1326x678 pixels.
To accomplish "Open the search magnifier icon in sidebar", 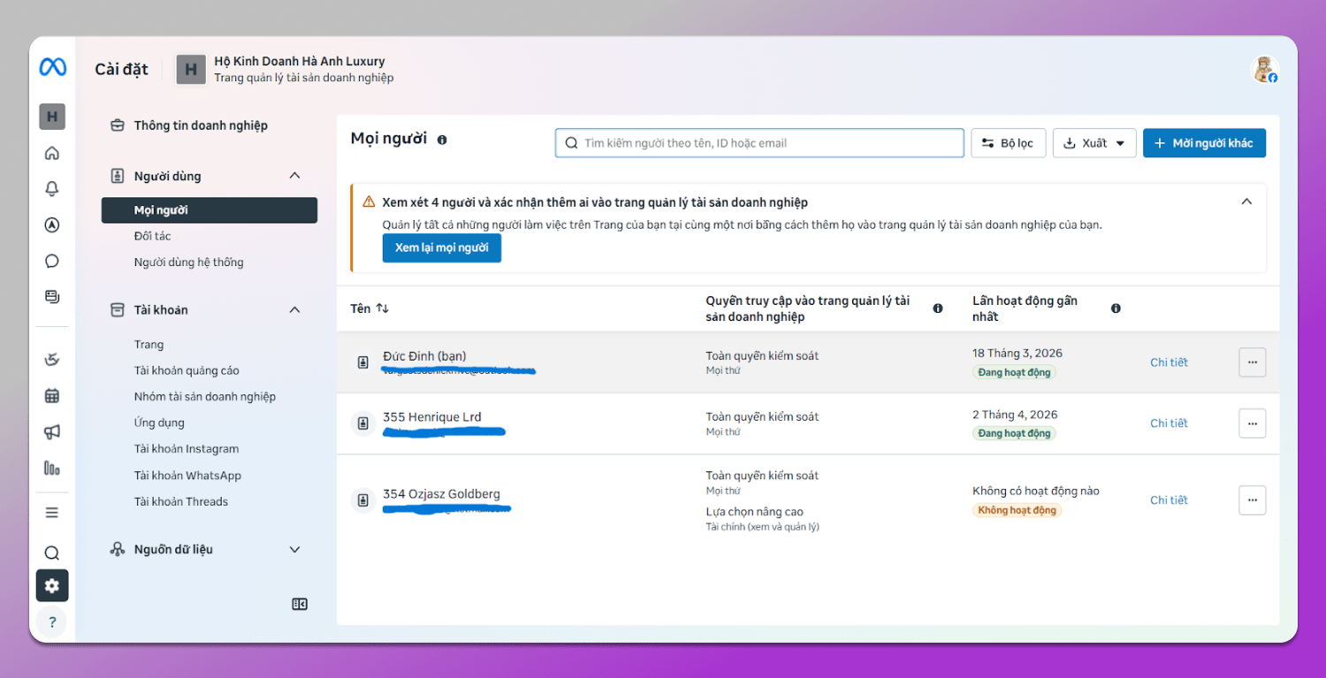I will pyautogui.click(x=52, y=552).
